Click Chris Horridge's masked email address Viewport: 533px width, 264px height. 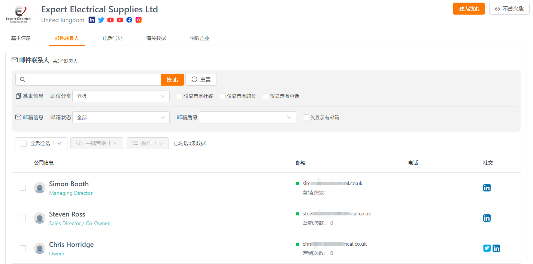[335, 244]
